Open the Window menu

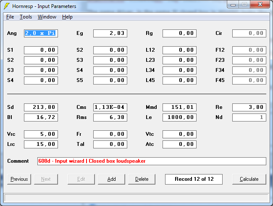pyautogui.click(x=47, y=17)
